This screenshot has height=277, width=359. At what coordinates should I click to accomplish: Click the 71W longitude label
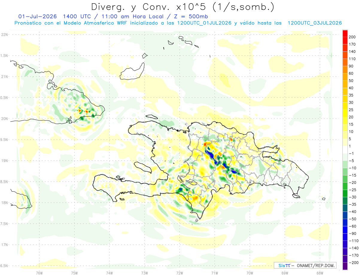pos(215,273)
